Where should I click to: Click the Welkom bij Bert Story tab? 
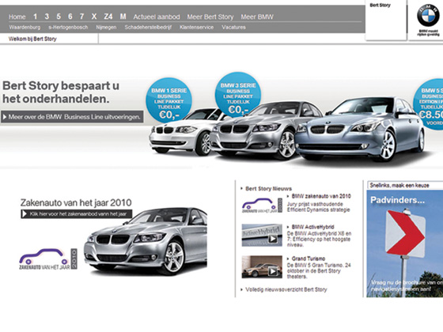tap(32, 39)
